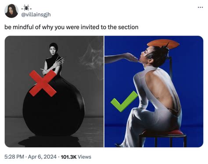This screenshot has width=208, height=164.
Task: Click the long claw nails in left photo
Action: tap(59, 62)
